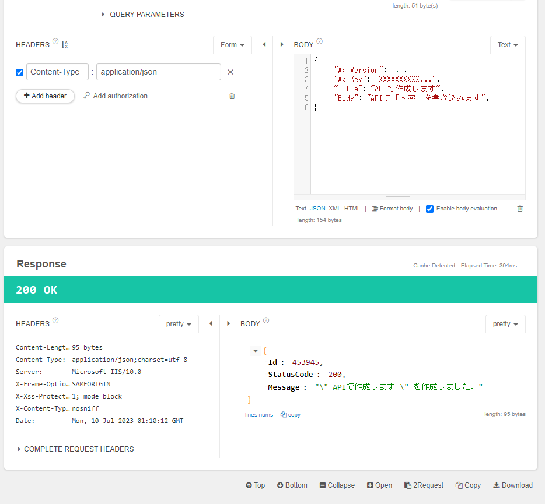545x504 pixels.
Task: Open help icon beside response HEADERS
Action: [x=55, y=320]
